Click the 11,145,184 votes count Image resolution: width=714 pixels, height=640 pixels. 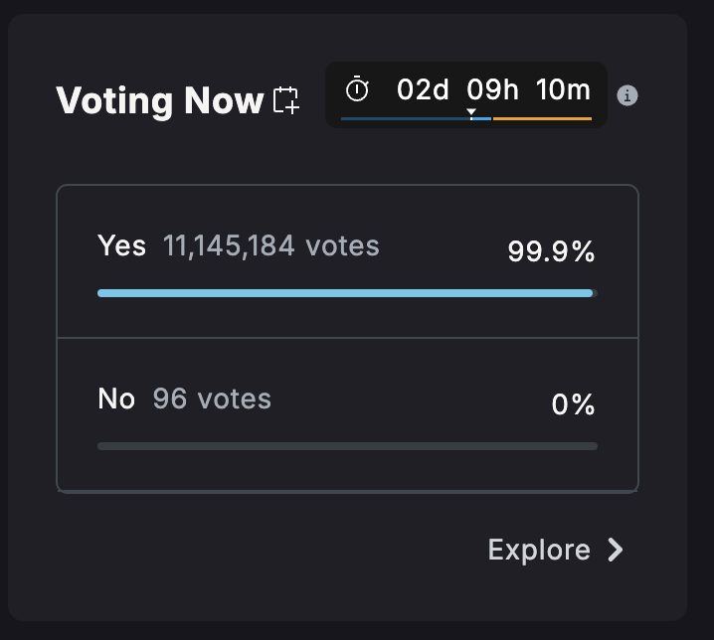(271, 245)
